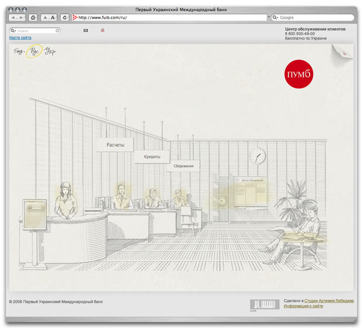Viewport: 363px width, 328px height.
Task: Increase text size with large A button
Action: pos(53,18)
